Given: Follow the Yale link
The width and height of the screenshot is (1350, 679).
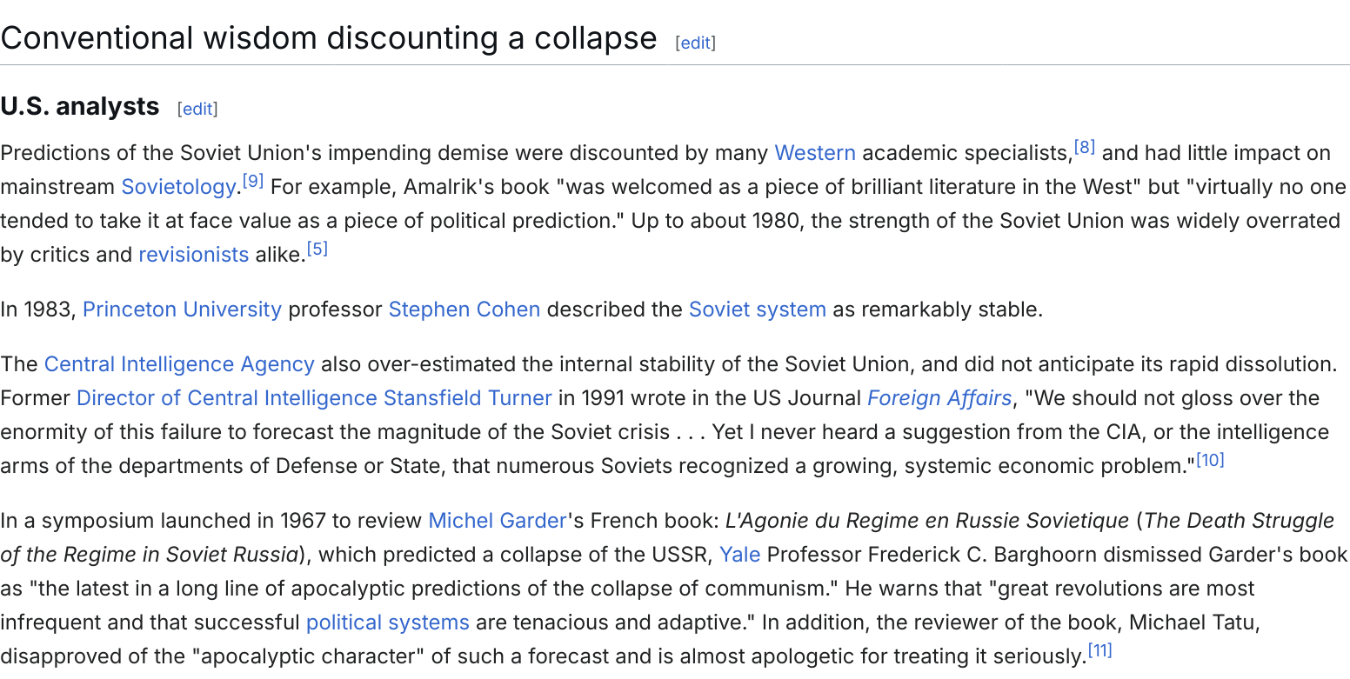Looking at the screenshot, I should pyautogui.click(x=739, y=555).
